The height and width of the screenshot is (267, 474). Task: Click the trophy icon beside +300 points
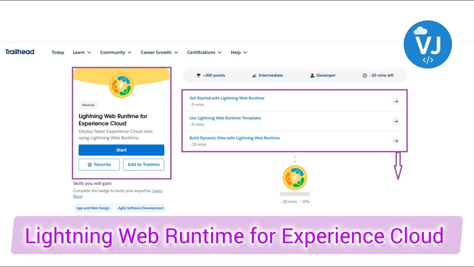(x=199, y=75)
